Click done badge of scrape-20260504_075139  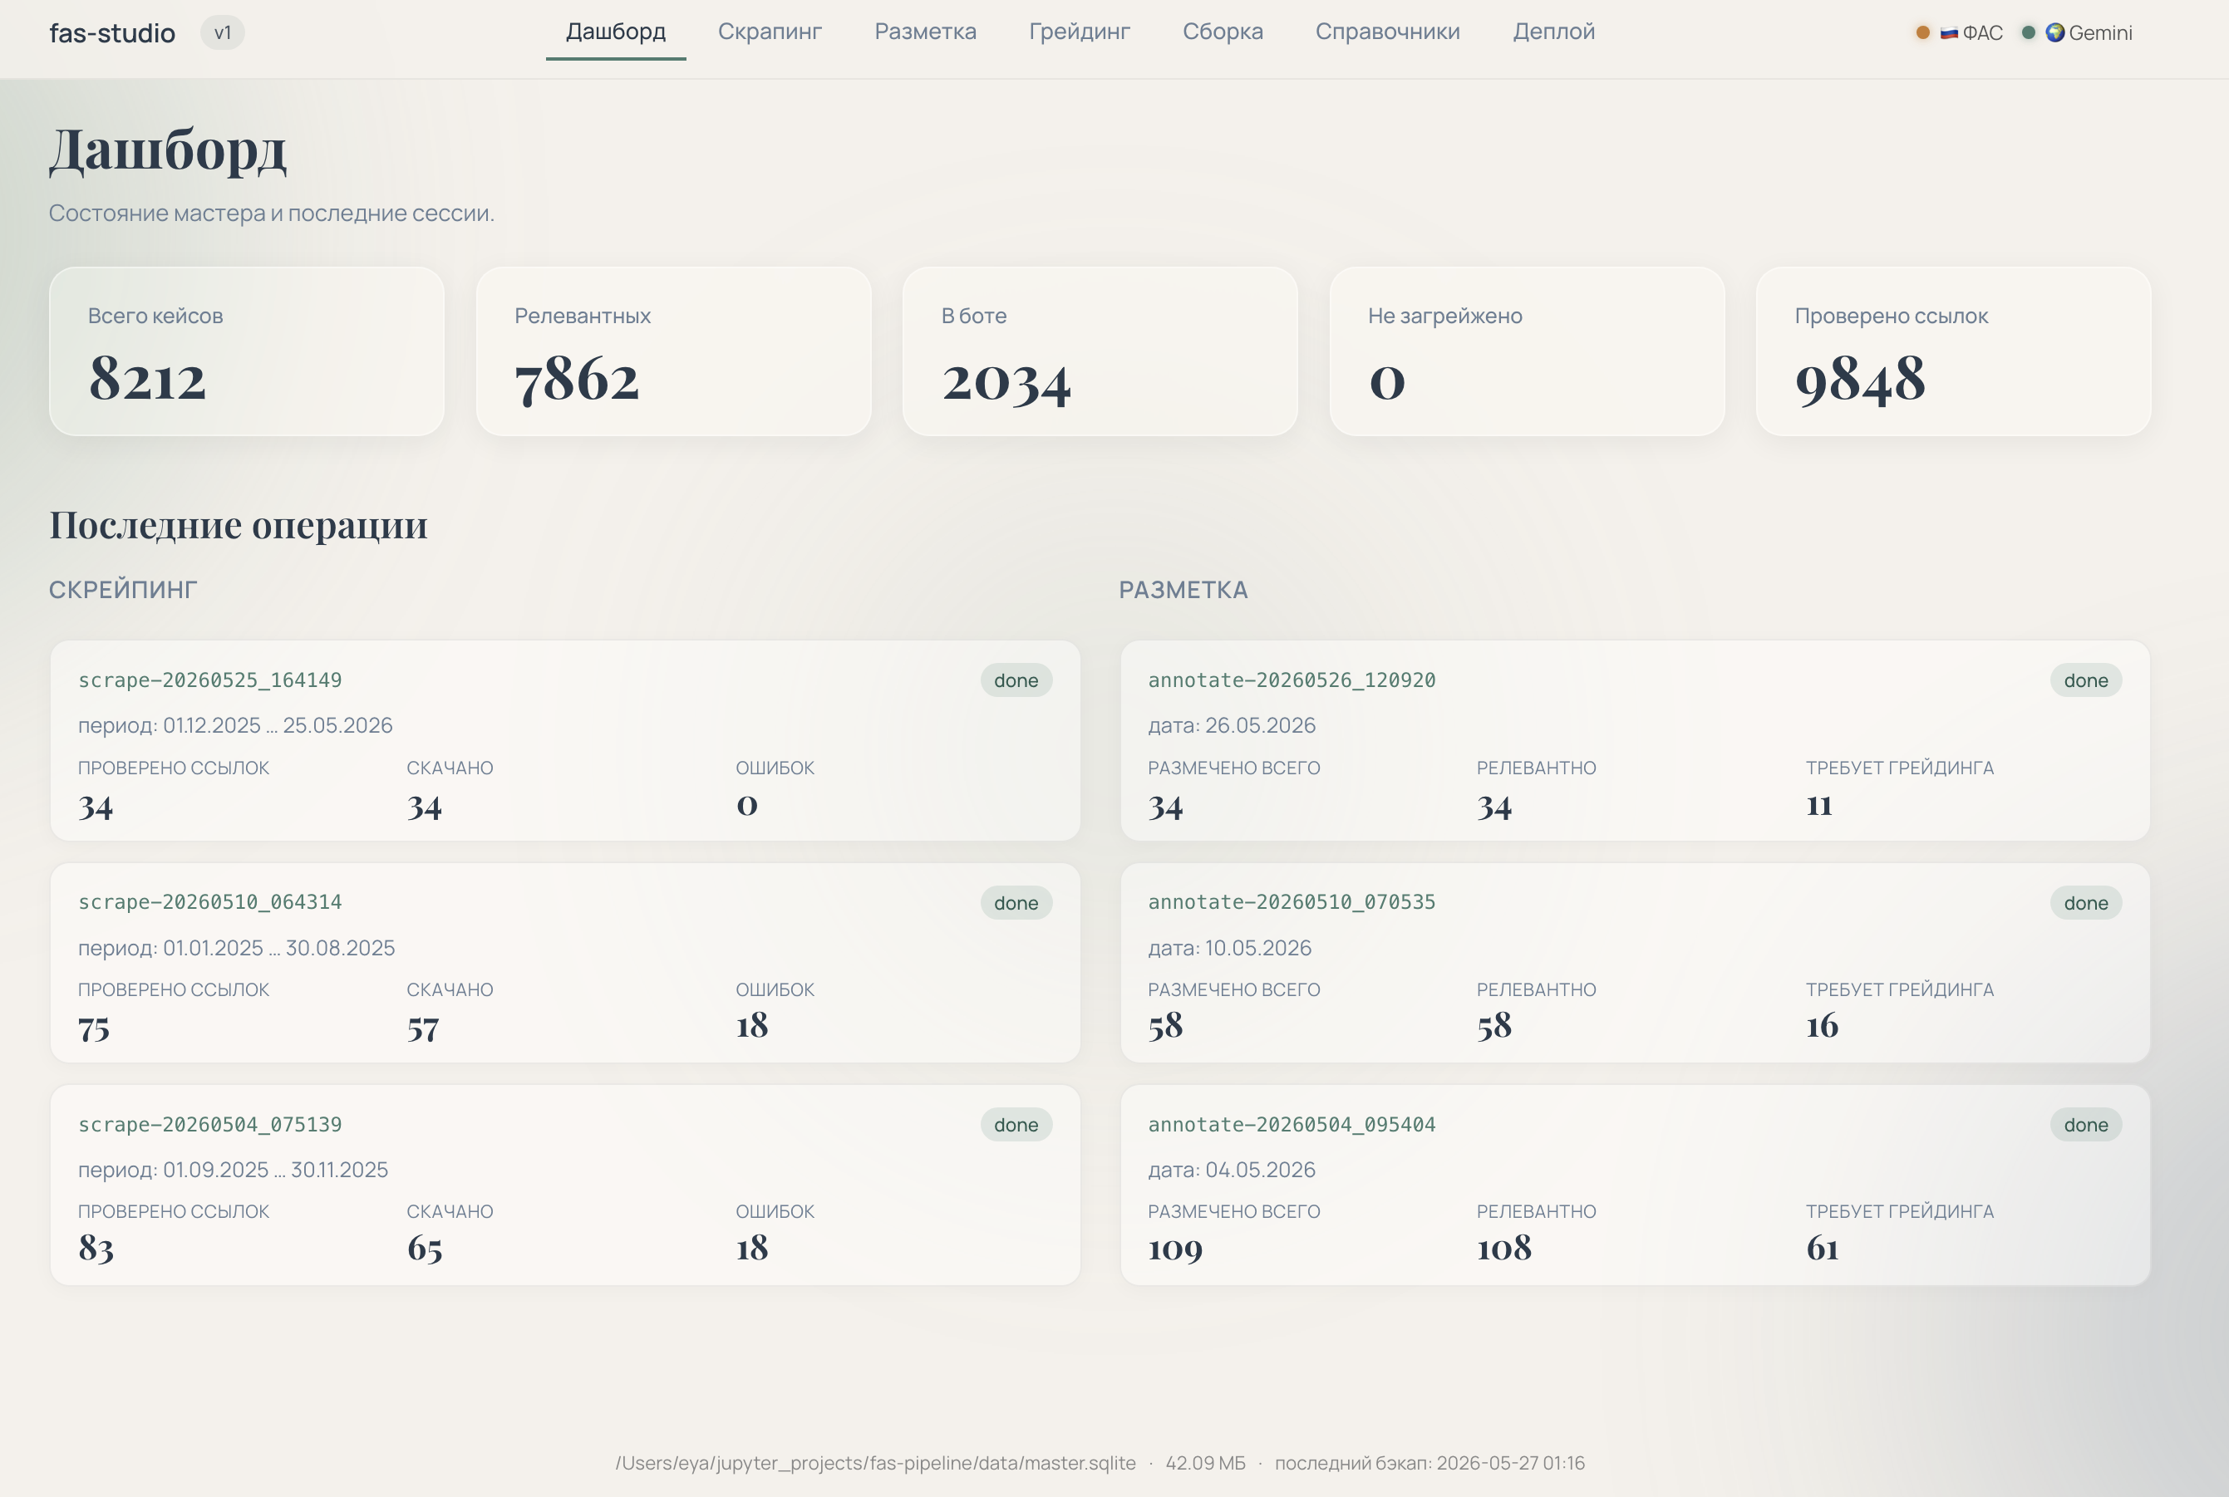coord(1016,1125)
